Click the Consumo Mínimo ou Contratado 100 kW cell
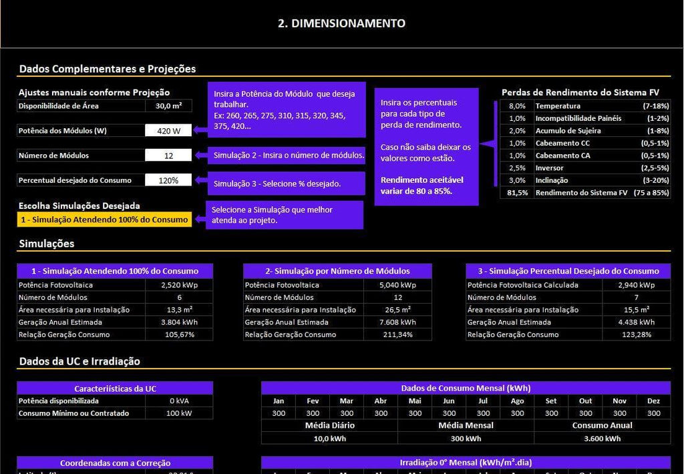 point(179,413)
